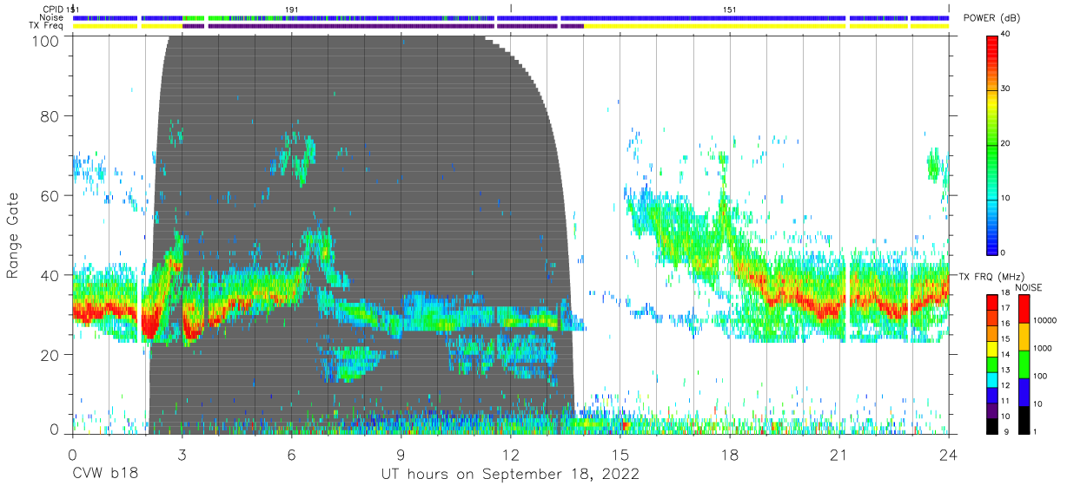Pick the 15 MHz tick on TX FRQ bar
The width and height of the screenshot is (1067, 492).
[1006, 339]
